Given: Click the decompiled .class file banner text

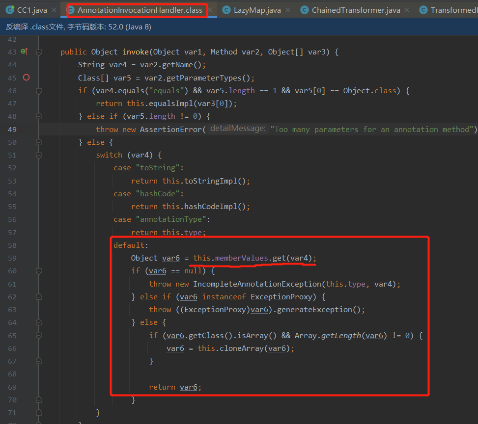Looking at the screenshot, I should (x=79, y=27).
